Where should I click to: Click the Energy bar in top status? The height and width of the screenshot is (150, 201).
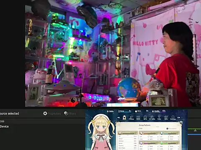click(124, 111)
